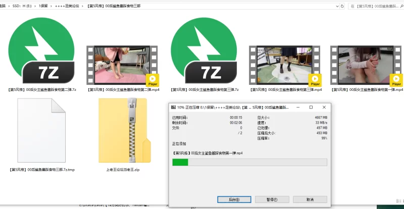
Task: Expand the chevron after ++++足类论坛 breadcrumb
Action: pyautogui.click(x=82, y=6)
